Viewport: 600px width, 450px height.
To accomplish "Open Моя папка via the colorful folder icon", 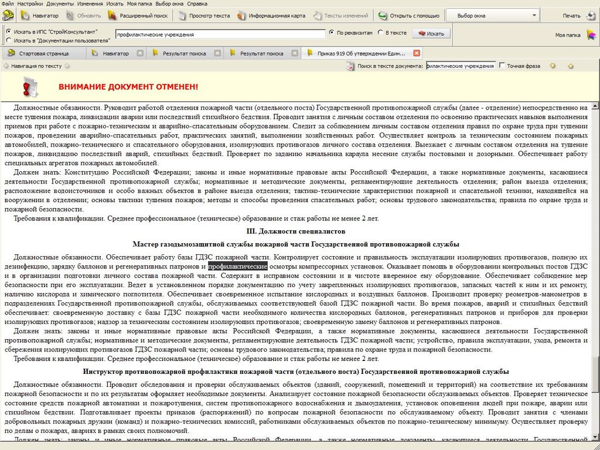I will point(591,35).
